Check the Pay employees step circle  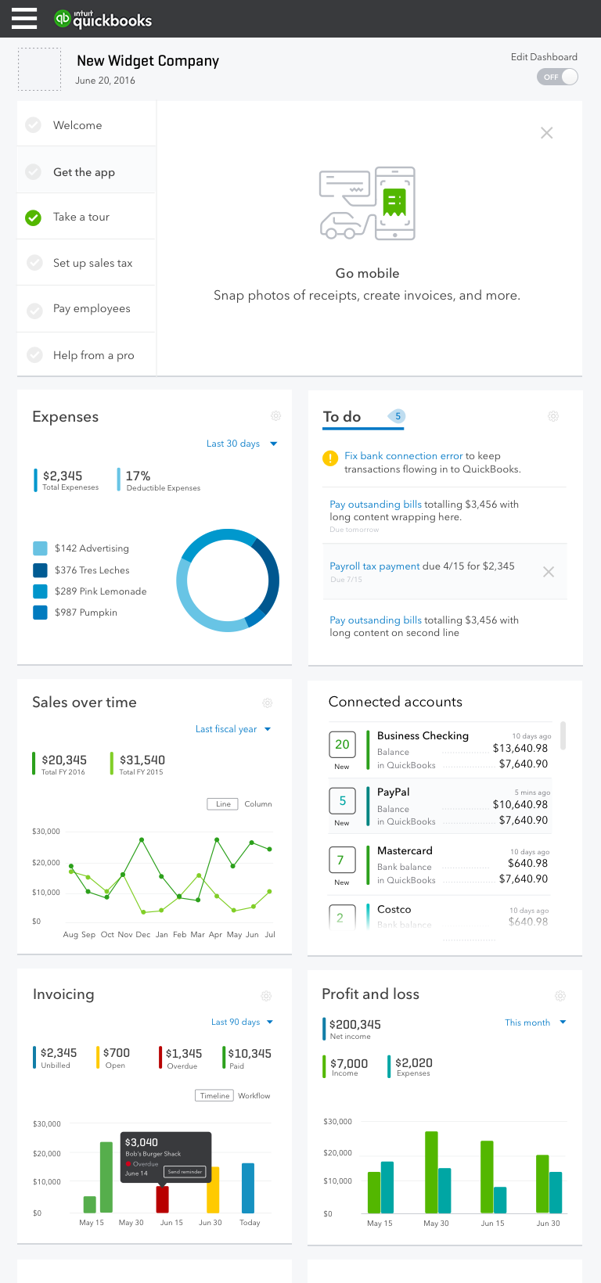tap(34, 310)
